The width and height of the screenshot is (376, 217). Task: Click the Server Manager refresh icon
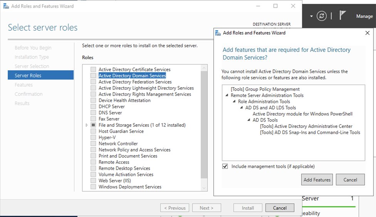(x=322, y=16)
